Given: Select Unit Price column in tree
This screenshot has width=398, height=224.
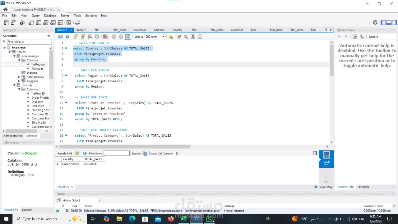Looking at the screenshot, I should pyautogui.click(x=38, y=106).
